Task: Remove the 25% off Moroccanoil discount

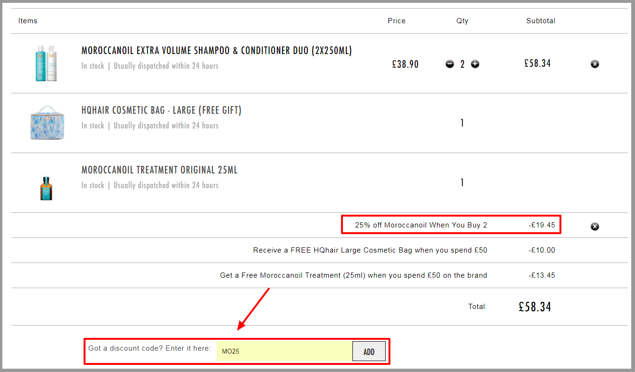Action: pos(595,227)
